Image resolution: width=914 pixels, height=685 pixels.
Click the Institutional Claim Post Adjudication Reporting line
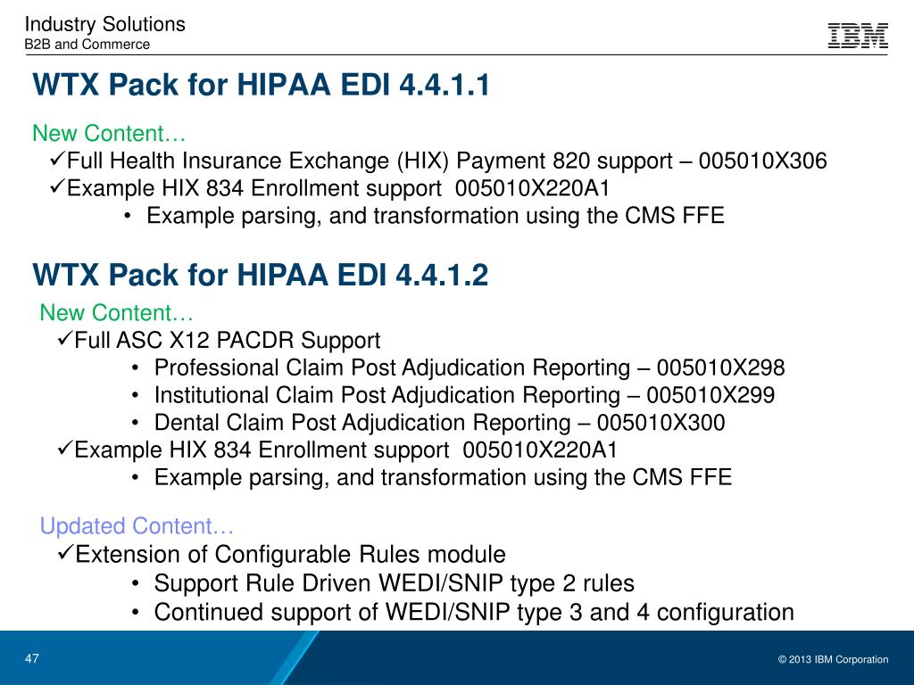[x=464, y=395]
